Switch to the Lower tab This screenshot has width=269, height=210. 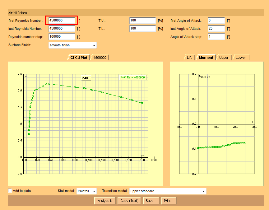pos(240,58)
